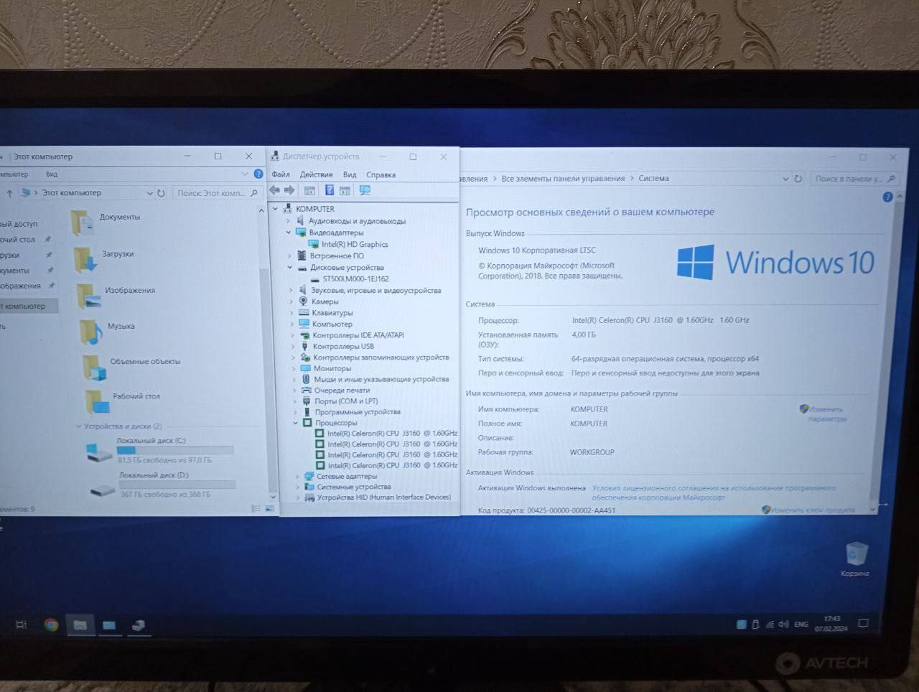Collapse the Устройства и диски (2) group
The width and height of the screenshot is (919, 692).
[x=78, y=426]
